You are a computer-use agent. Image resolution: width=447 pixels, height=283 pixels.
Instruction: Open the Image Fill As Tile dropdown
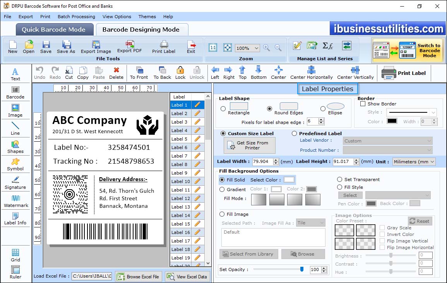tap(311, 223)
